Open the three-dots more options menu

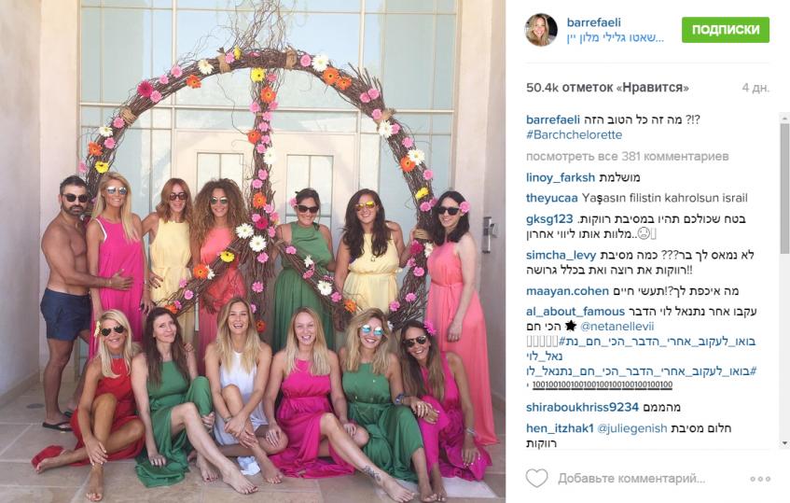point(760,479)
